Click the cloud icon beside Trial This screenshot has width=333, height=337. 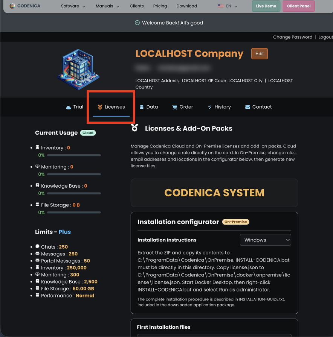(x=69, y=108)
